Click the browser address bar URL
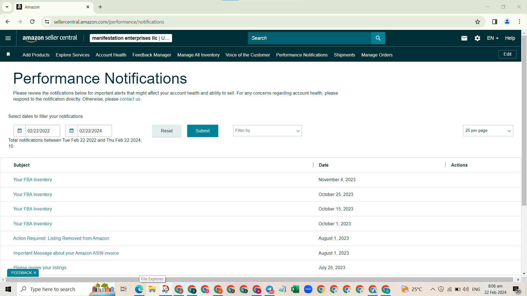Viewport: 527px width, 296px height. (109, 22)
